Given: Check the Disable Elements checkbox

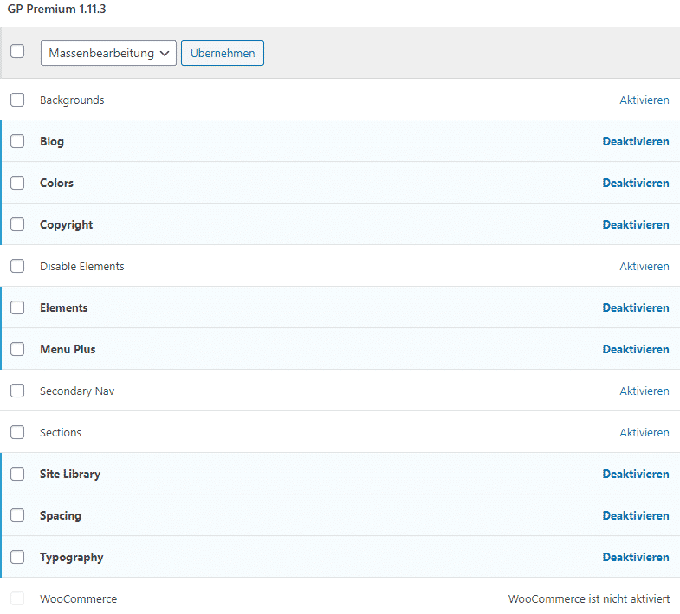Looking at the screenshot, I should tap(17, 266).
